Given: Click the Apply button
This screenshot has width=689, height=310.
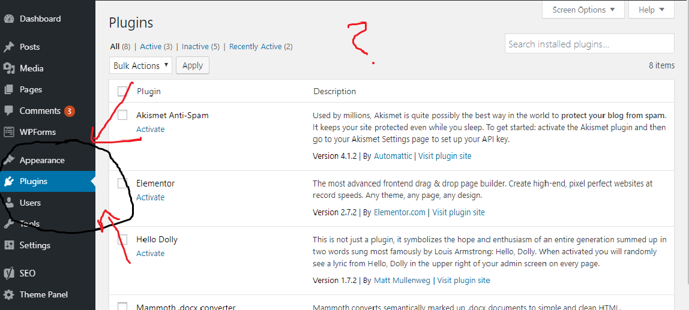Looking at the screenshot, I should point(193,65).
